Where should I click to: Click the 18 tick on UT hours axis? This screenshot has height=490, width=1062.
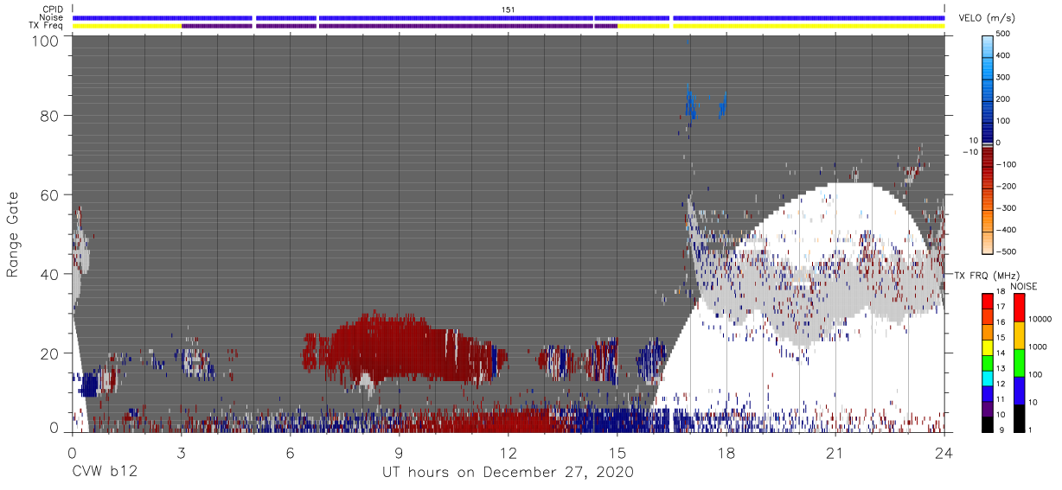tap(726, 451)
